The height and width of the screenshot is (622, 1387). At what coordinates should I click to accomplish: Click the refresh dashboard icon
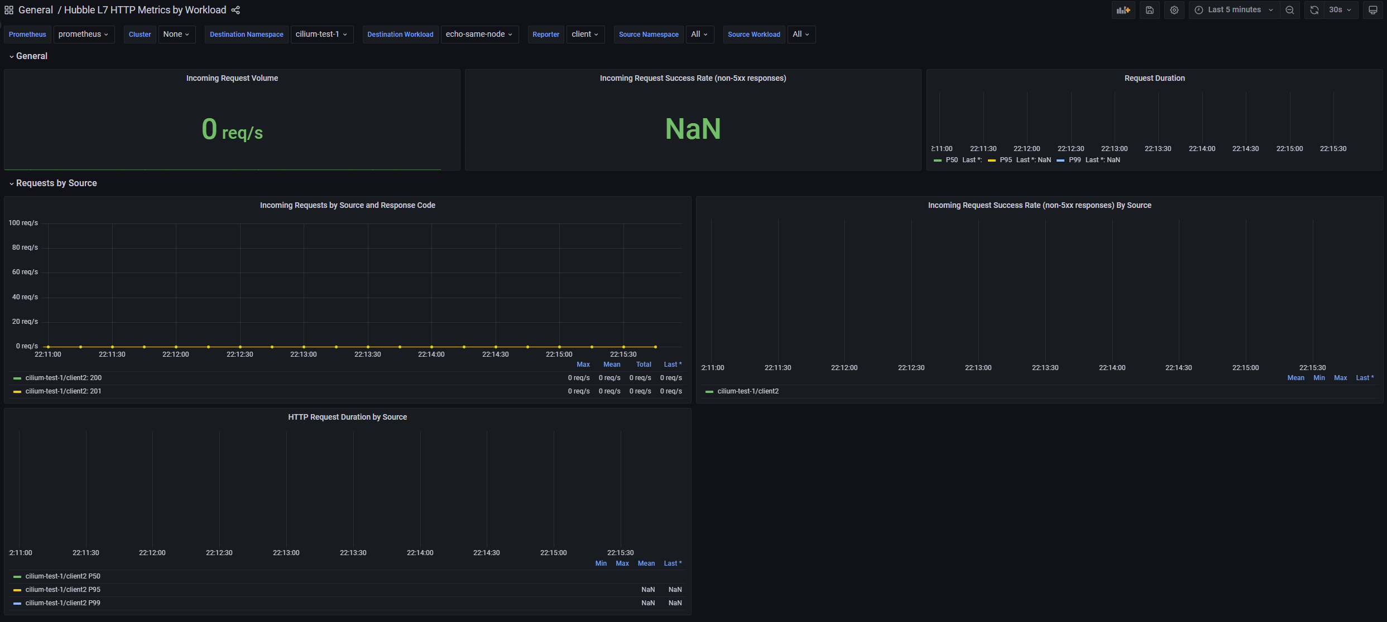point(1314,10)
